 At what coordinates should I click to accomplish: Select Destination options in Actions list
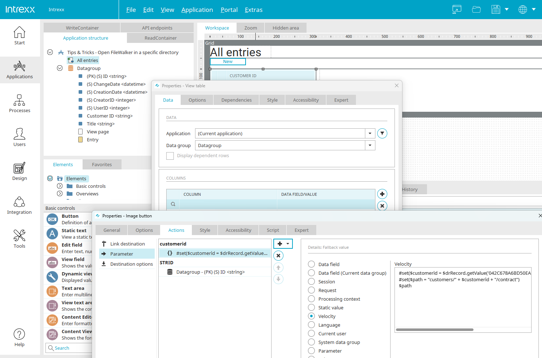[x=127, y=264]
